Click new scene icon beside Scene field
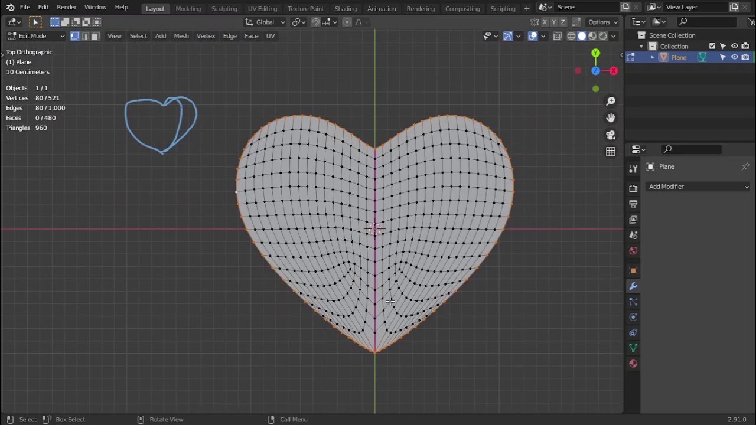Viewport: 756px width, 425px height. [x=625, y=7]
